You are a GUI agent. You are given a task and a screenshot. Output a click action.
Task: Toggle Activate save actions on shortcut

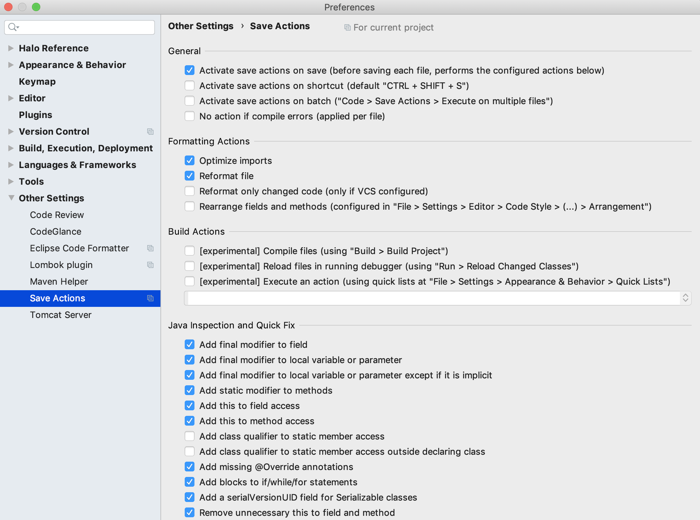tap(190, 85)
